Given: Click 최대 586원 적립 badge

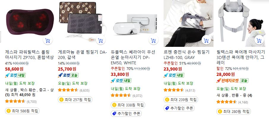Looking at the screenshot, I should coord(22,111).
